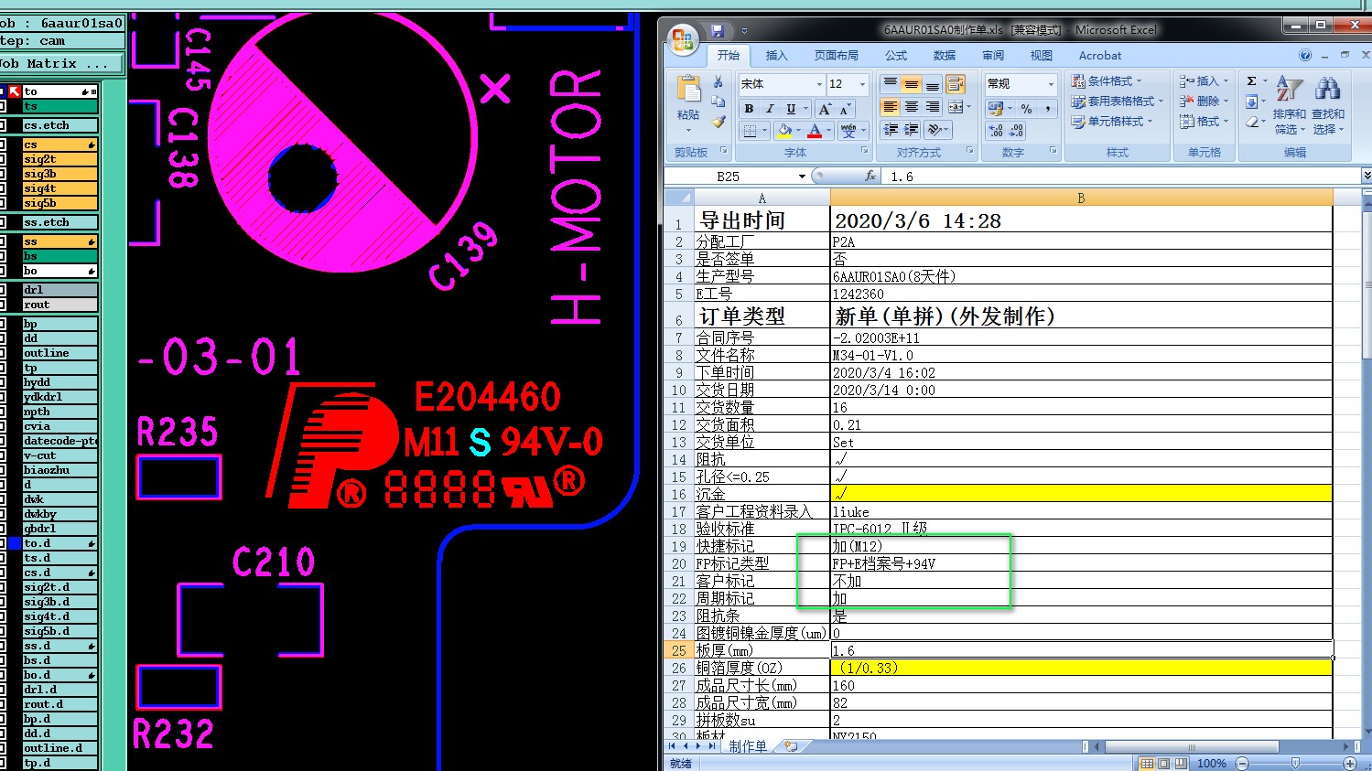
Task: Click the 插入 button in the cells group
Action: (1205, 81)
